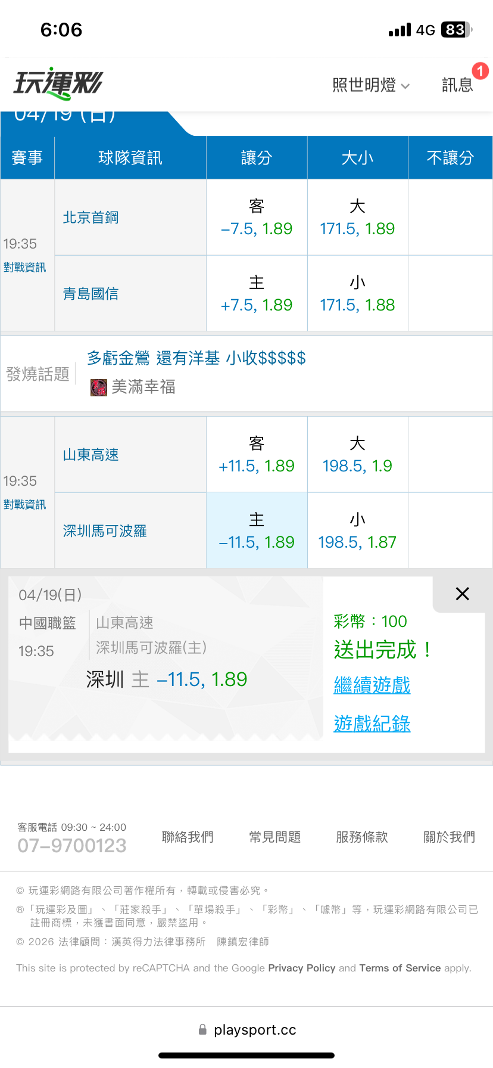Pick 大 171.5 over bet

click(x=357, y=218)
